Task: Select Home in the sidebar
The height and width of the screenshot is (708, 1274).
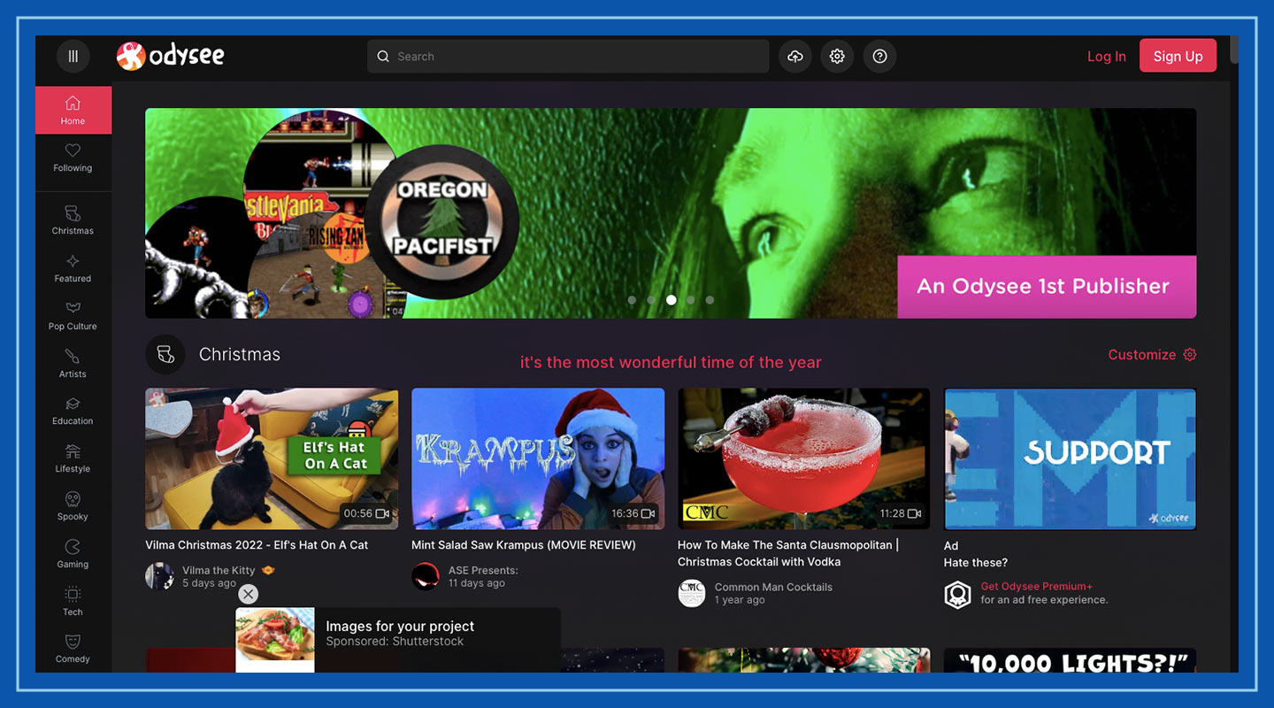Action: [x=73, y=110]
